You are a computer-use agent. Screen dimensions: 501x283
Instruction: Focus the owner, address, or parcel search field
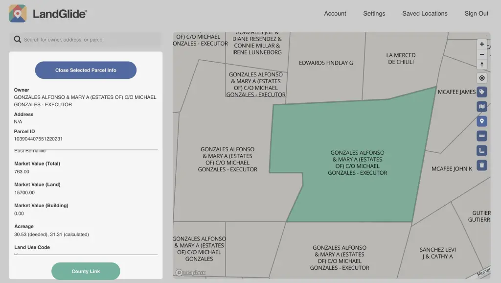click(91, 40)
